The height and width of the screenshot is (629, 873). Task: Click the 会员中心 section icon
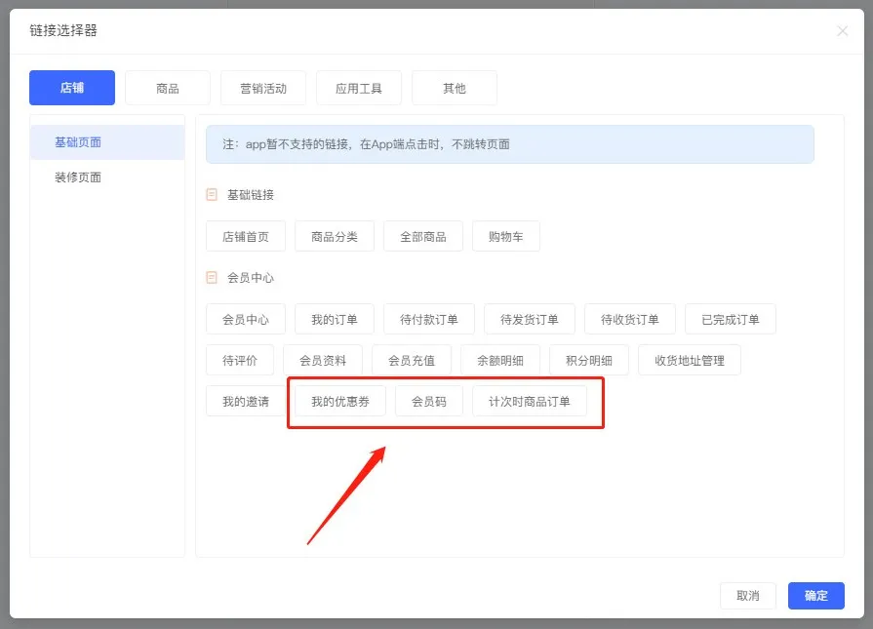212,277
